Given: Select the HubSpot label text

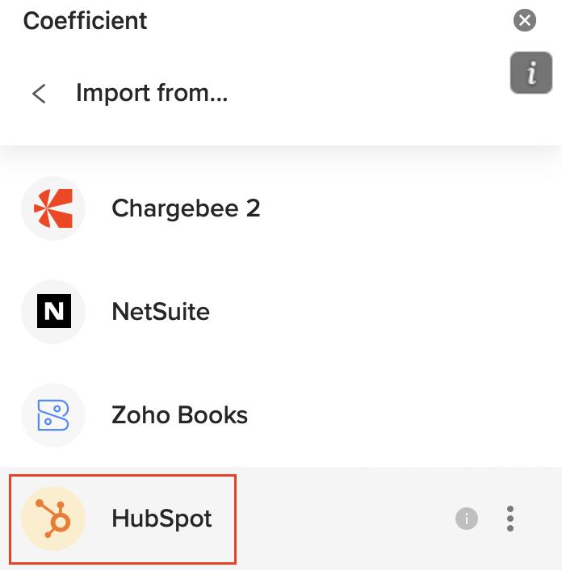Looking at the screenshot, I should pyautogui.click(x=161, y=519).
